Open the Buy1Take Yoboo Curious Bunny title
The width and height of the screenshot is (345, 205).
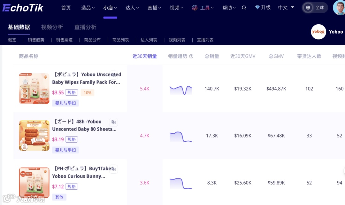[84, 172]
